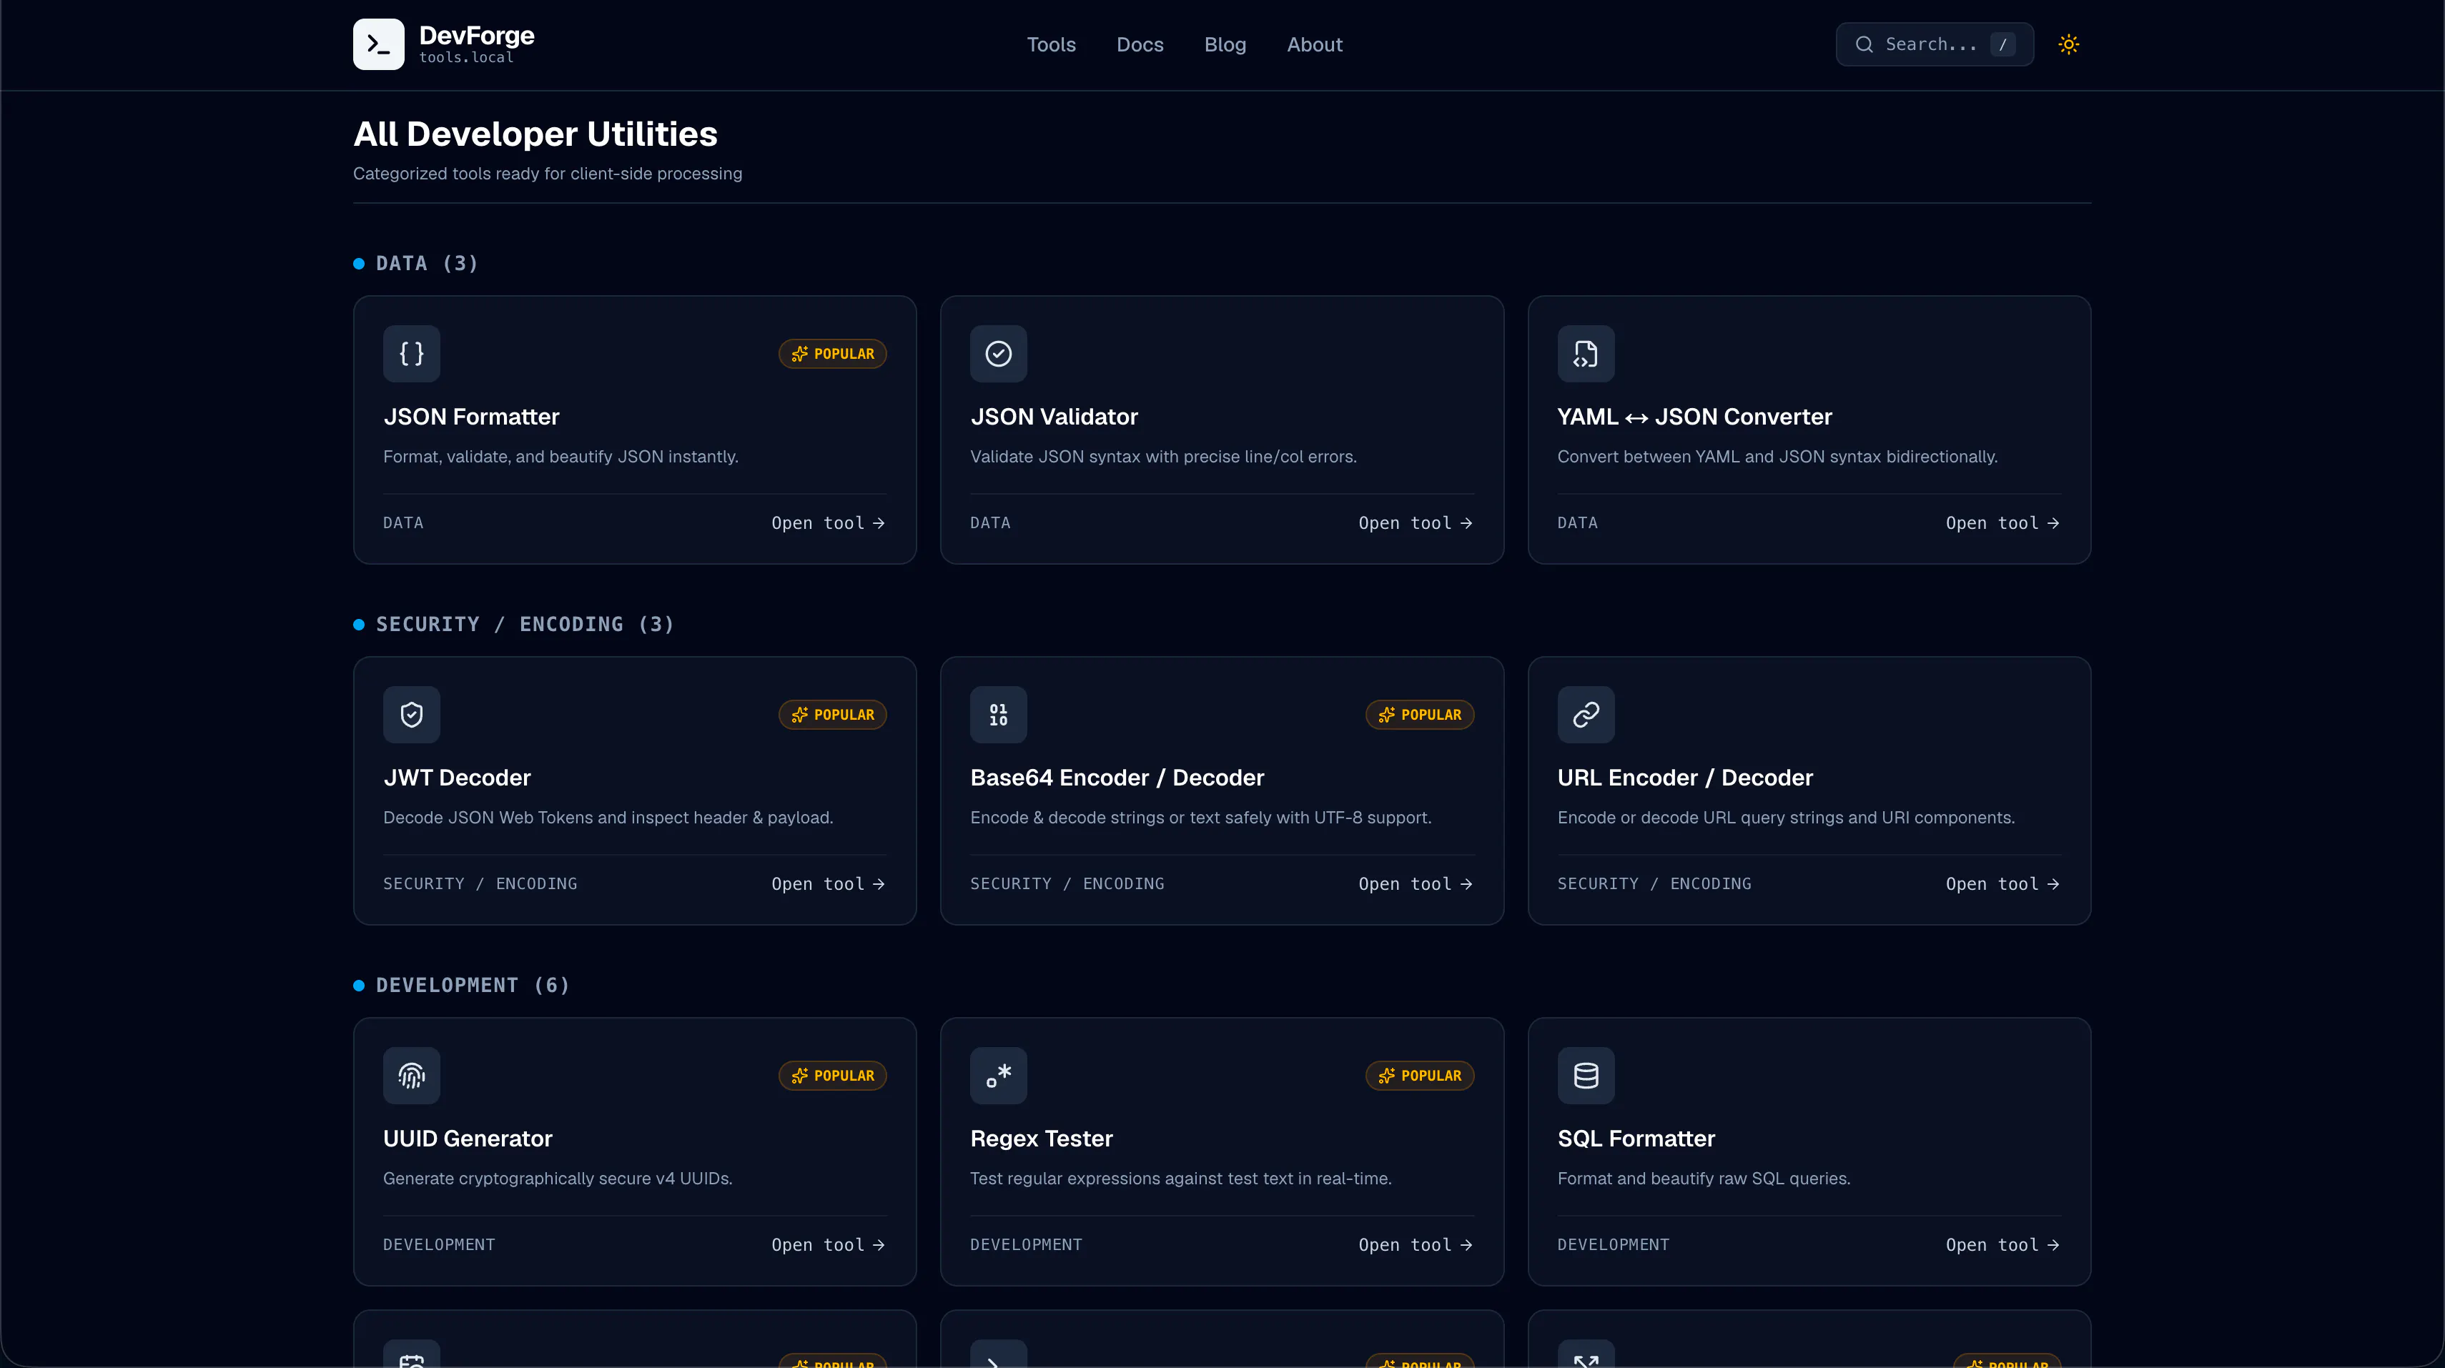Open the Blog nav item
This screenshot has width=2445, height=1368.
(x=1225, y=44)
